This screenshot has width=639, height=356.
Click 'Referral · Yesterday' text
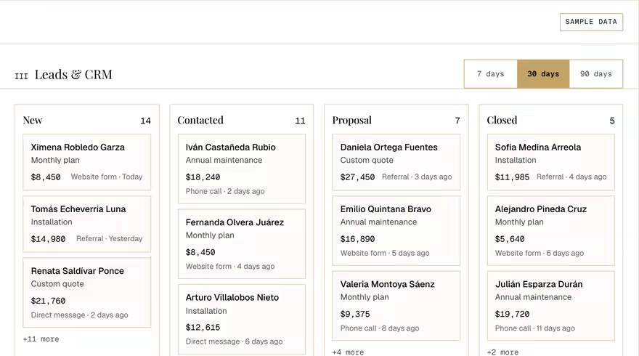click(109, 238)
